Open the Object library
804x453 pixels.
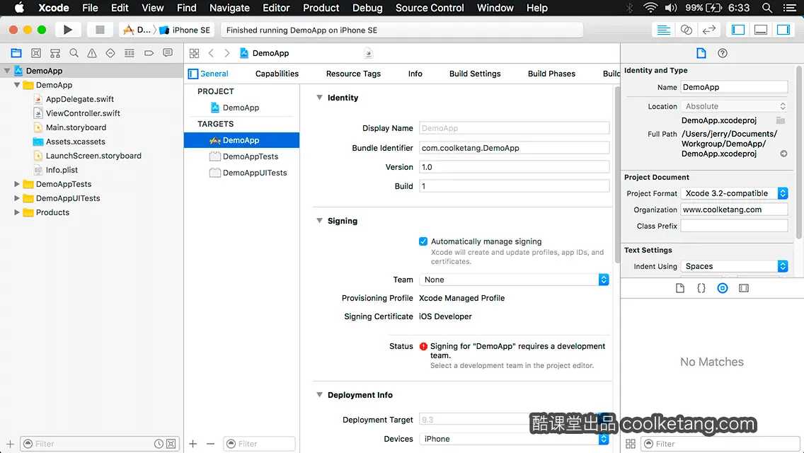(x=723, y=288)
